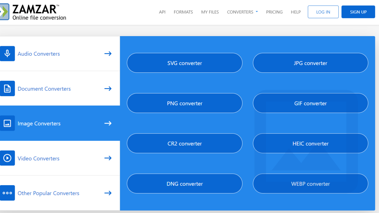Expand the Converters dropdown caret
Viewport: 379px width, 213px height.
[257, 12]
